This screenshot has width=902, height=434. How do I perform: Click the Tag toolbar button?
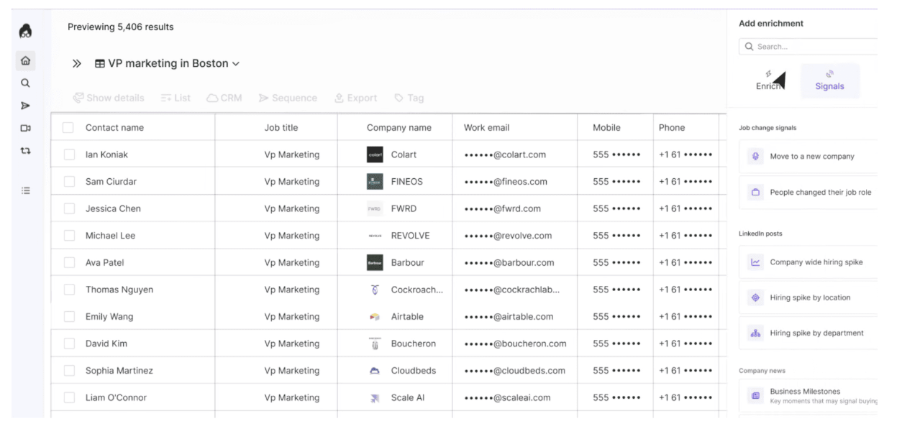[x=409, y=98]
